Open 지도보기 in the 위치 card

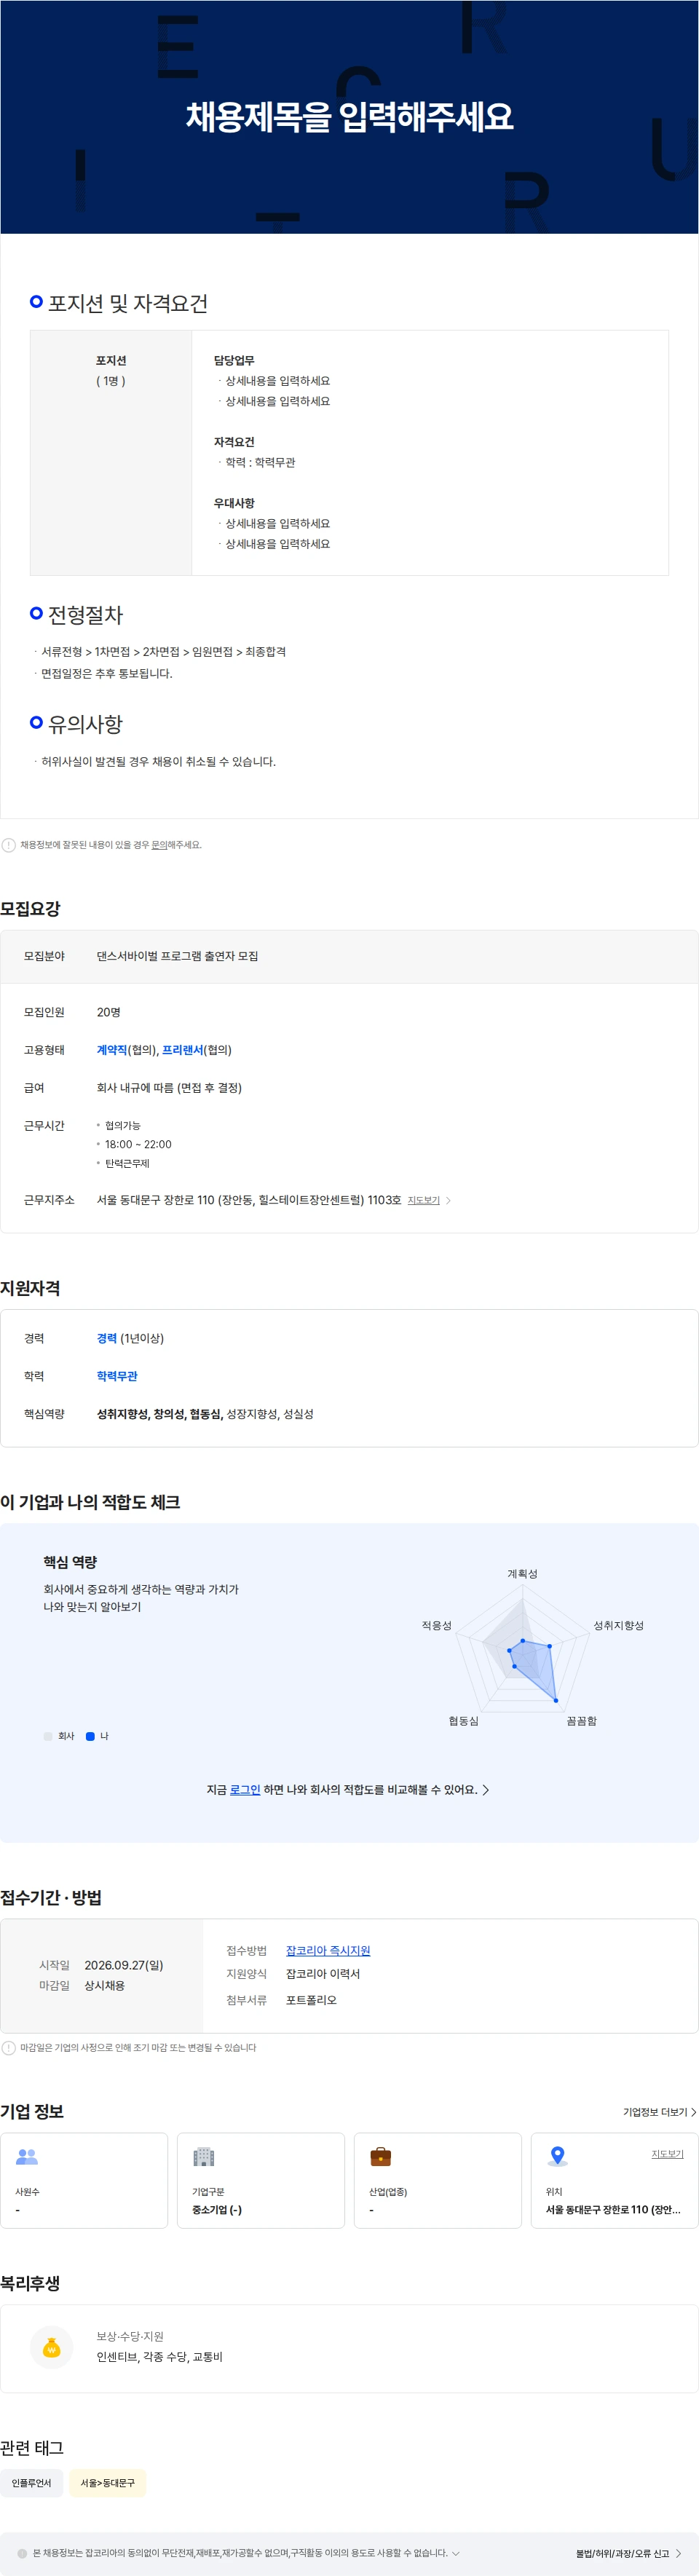point(667,2154)
